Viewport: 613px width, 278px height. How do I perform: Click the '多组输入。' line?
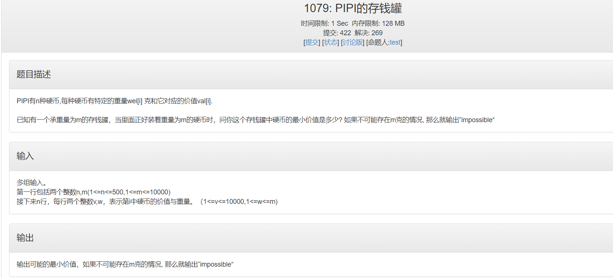coord(31,183)
